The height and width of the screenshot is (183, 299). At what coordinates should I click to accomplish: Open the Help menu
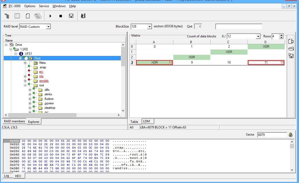[72, 6]
